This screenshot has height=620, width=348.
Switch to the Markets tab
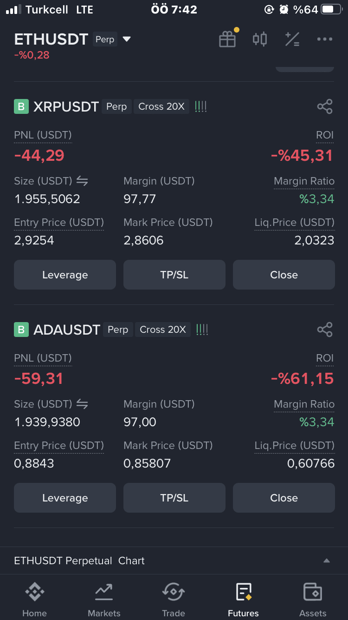[x=104, y=600]
